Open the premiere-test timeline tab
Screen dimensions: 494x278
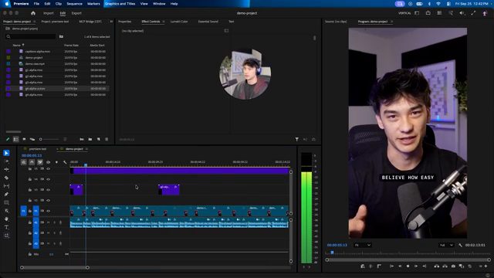(38, 149)
